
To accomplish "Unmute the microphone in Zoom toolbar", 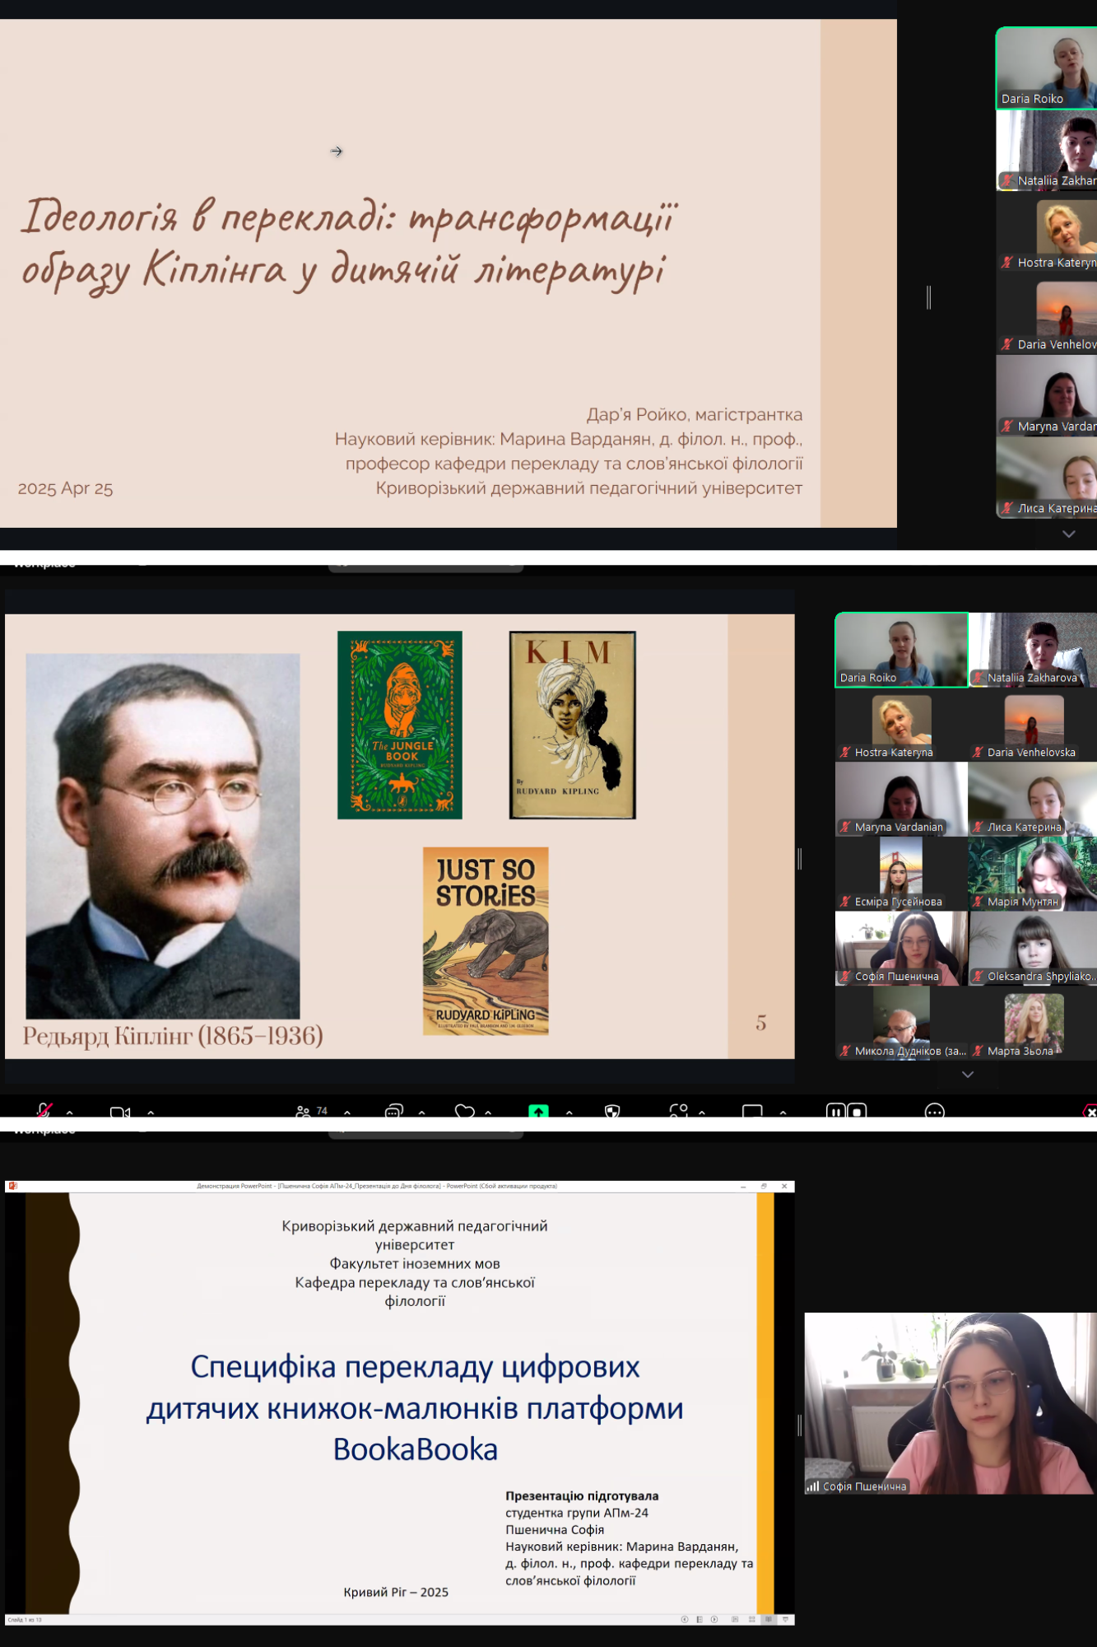I will point(44,1111).
